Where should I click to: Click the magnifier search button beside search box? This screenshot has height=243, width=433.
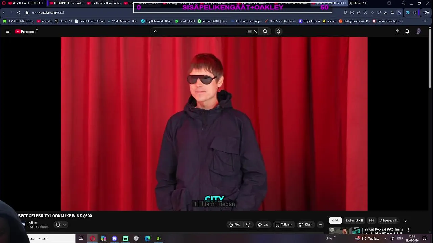pos(265,31)
